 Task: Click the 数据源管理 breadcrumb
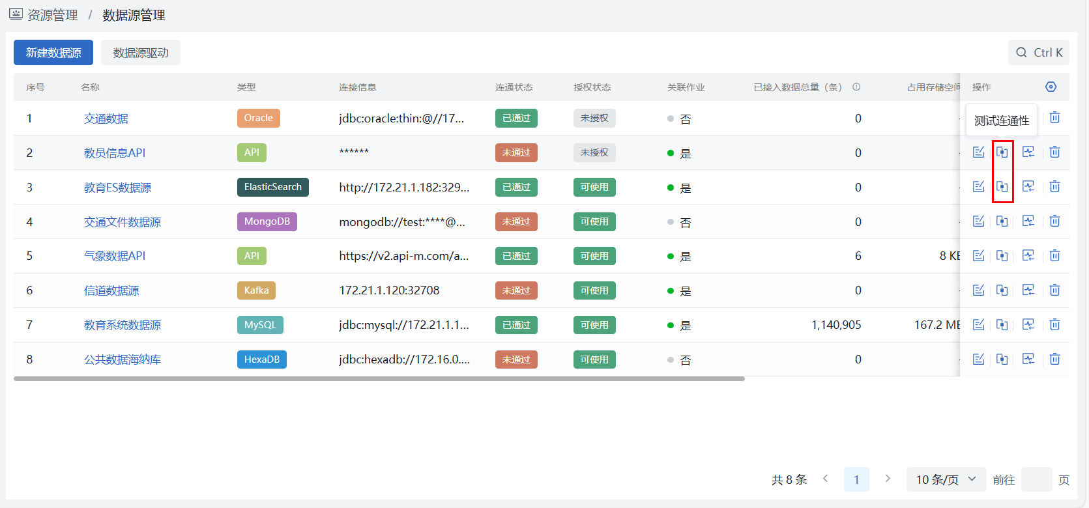click(134, 15)
